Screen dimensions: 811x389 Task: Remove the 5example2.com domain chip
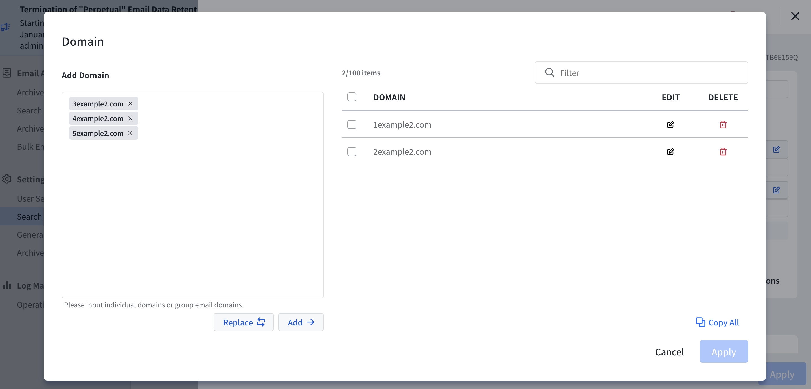(130, 133)
